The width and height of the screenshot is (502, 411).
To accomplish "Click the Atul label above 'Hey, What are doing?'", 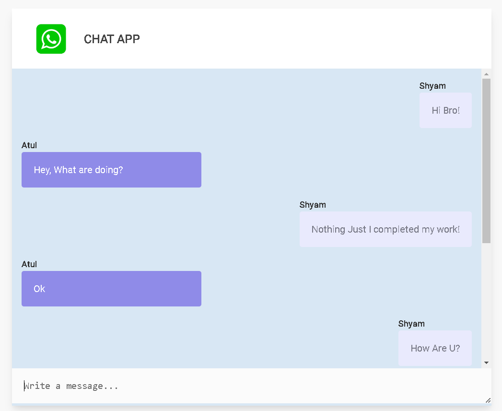I will [x=29, y=145].
